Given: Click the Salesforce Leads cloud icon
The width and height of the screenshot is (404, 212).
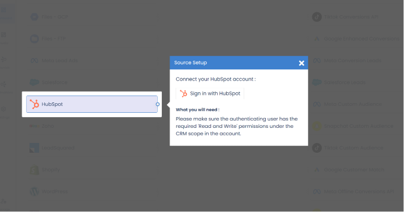Looking at the screenshot, I should coord(317,82).
